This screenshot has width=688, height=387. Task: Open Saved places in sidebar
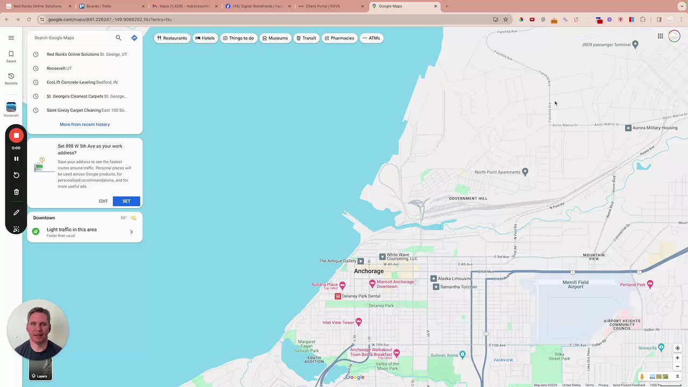pyautogui.click(x=11, y=57)
